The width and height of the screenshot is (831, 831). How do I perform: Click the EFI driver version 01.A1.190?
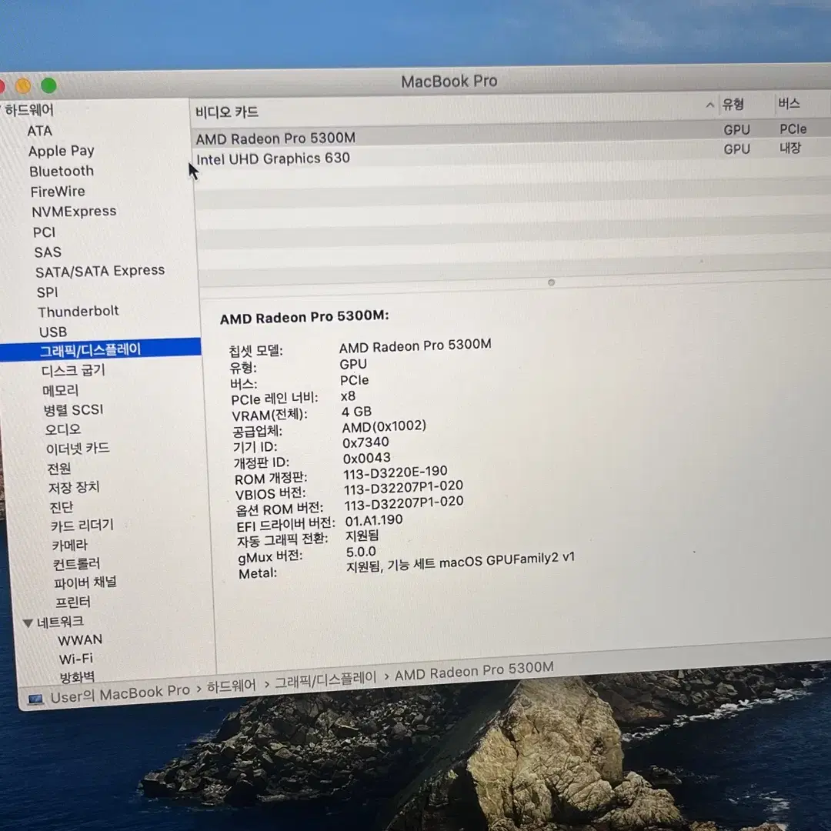(374, 520)
